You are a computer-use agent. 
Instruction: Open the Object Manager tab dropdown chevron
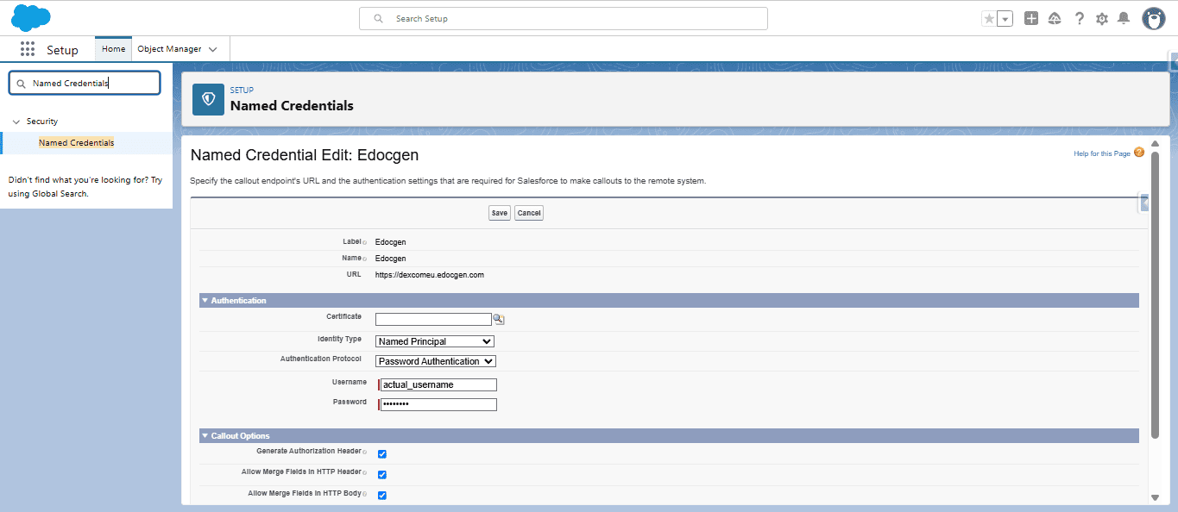tap(212, 49)
